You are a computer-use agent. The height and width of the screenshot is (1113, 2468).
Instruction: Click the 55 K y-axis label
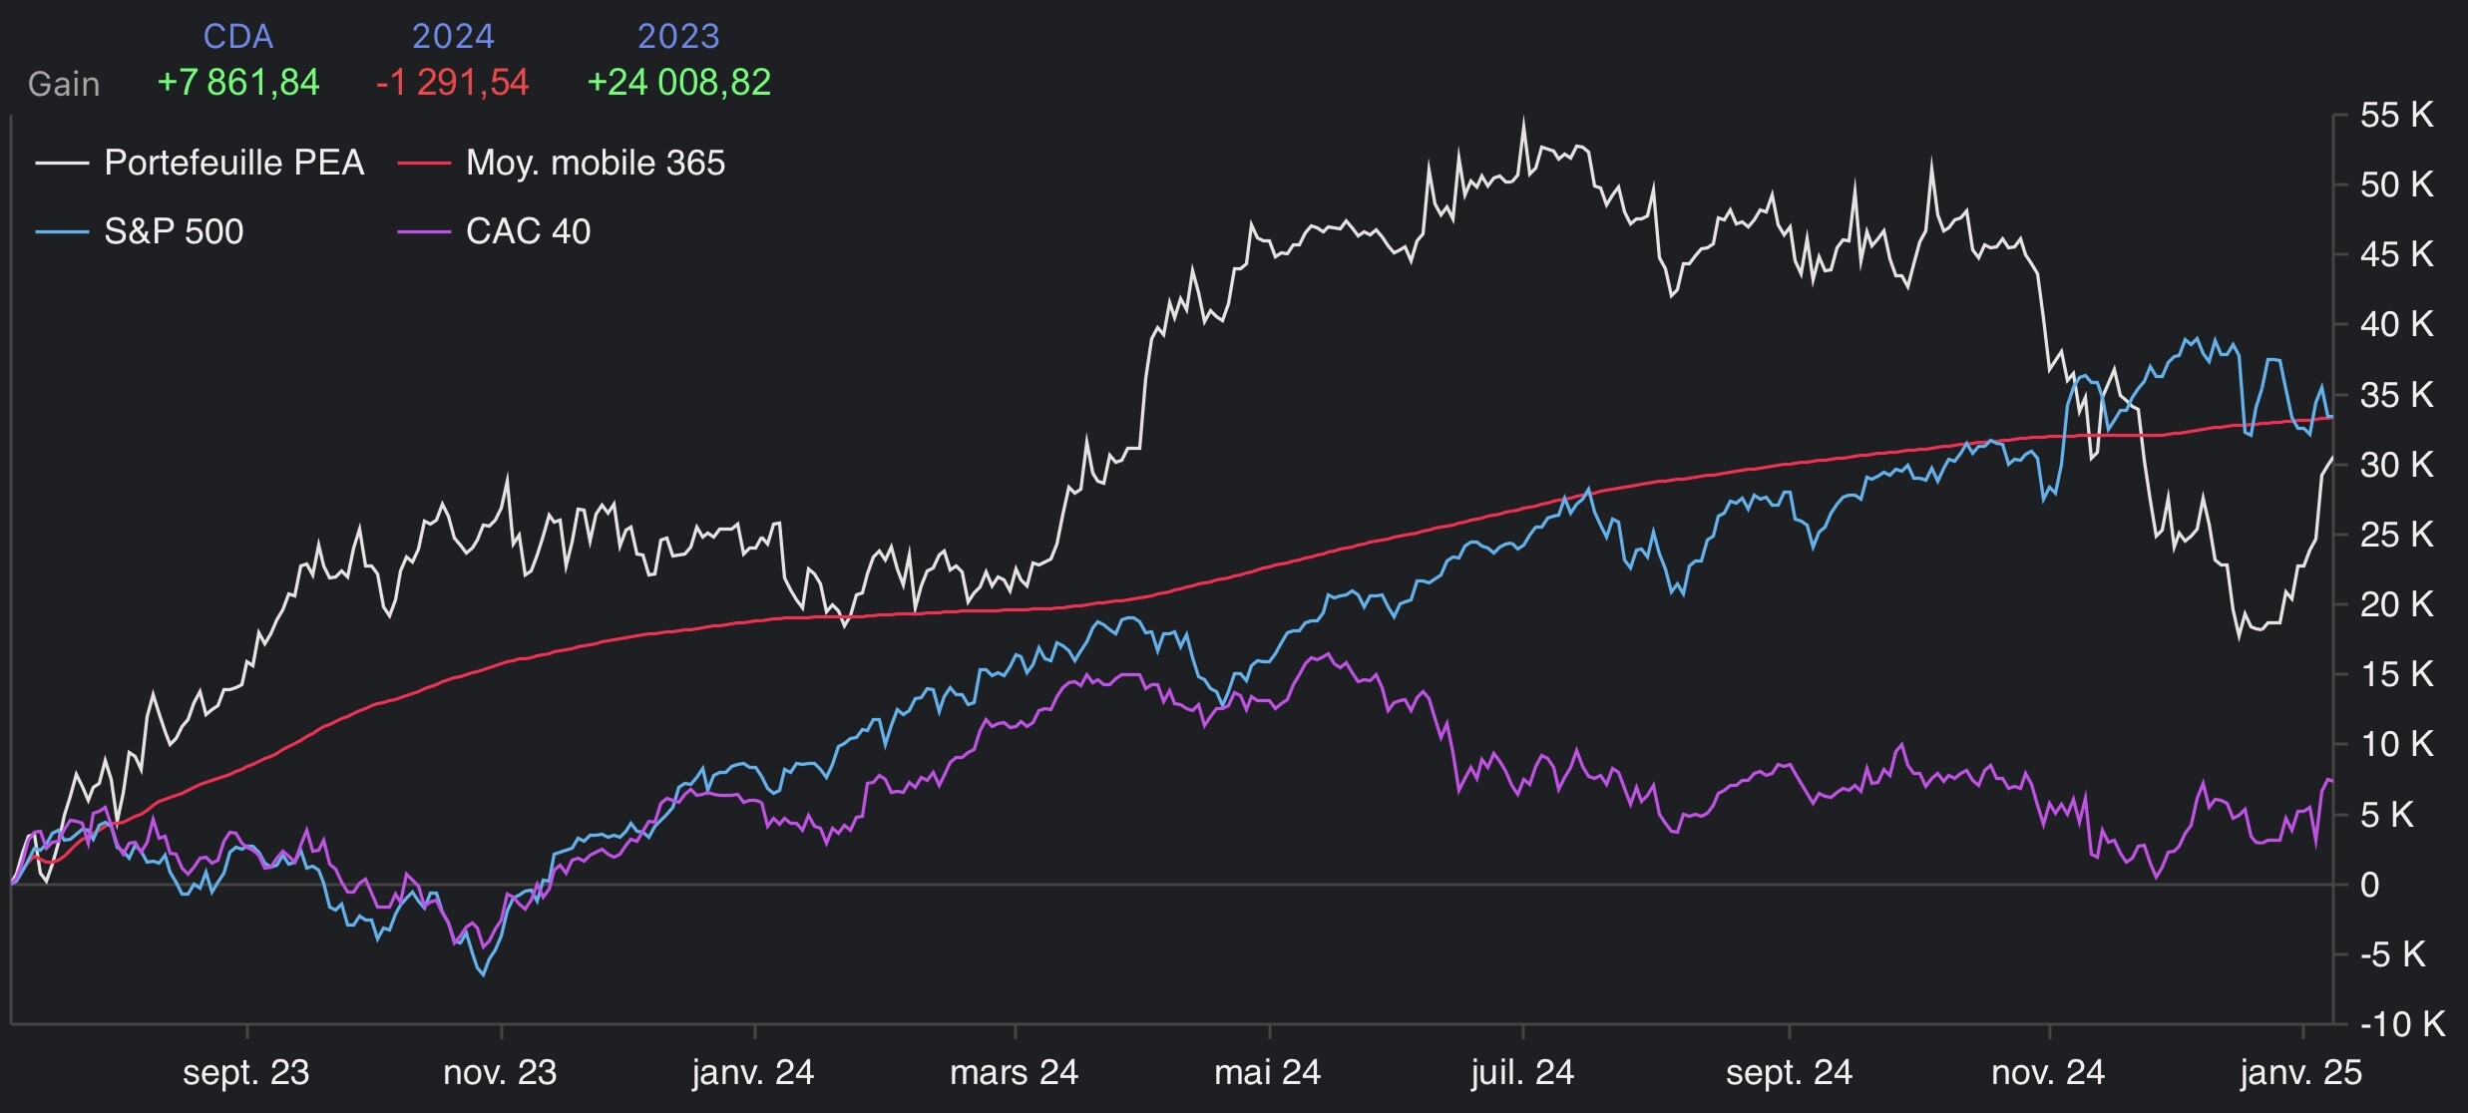pos(2396,115)
